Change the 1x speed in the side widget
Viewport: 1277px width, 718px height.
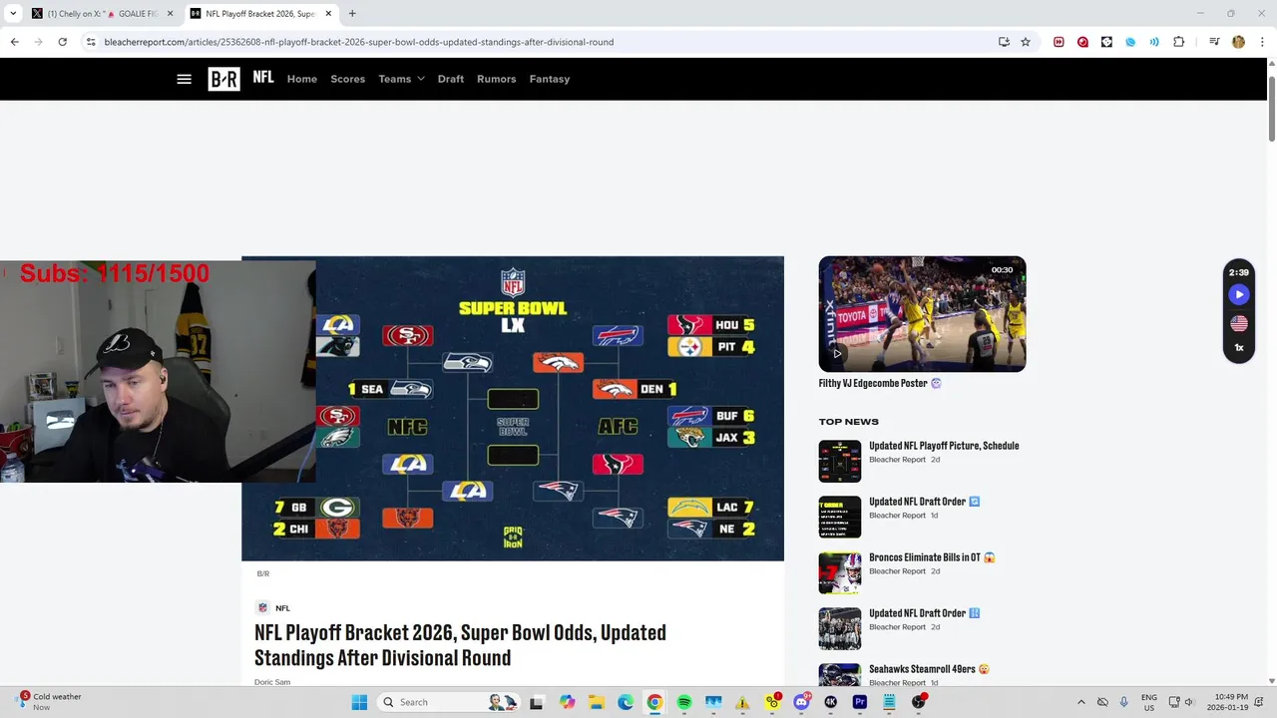pyautogui.click(x=1239, y=348)
